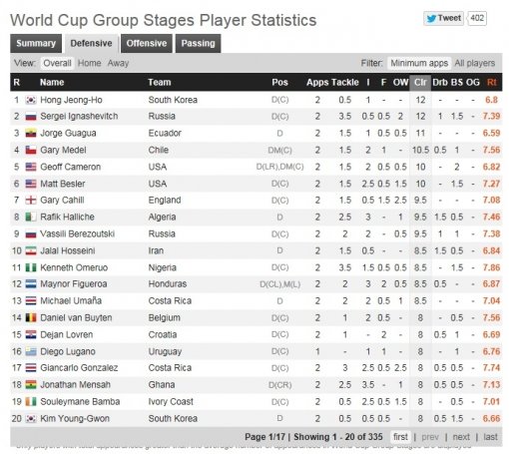This screenshot has width=509, height=454.
Task: Go to the next results page
Action: click(x=461, y=437)
